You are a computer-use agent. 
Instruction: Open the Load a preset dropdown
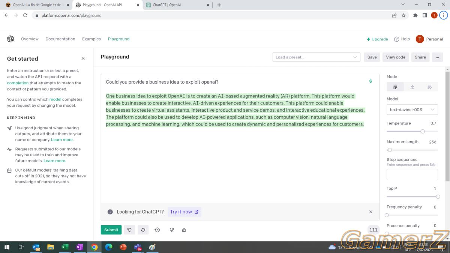[316, 57]
